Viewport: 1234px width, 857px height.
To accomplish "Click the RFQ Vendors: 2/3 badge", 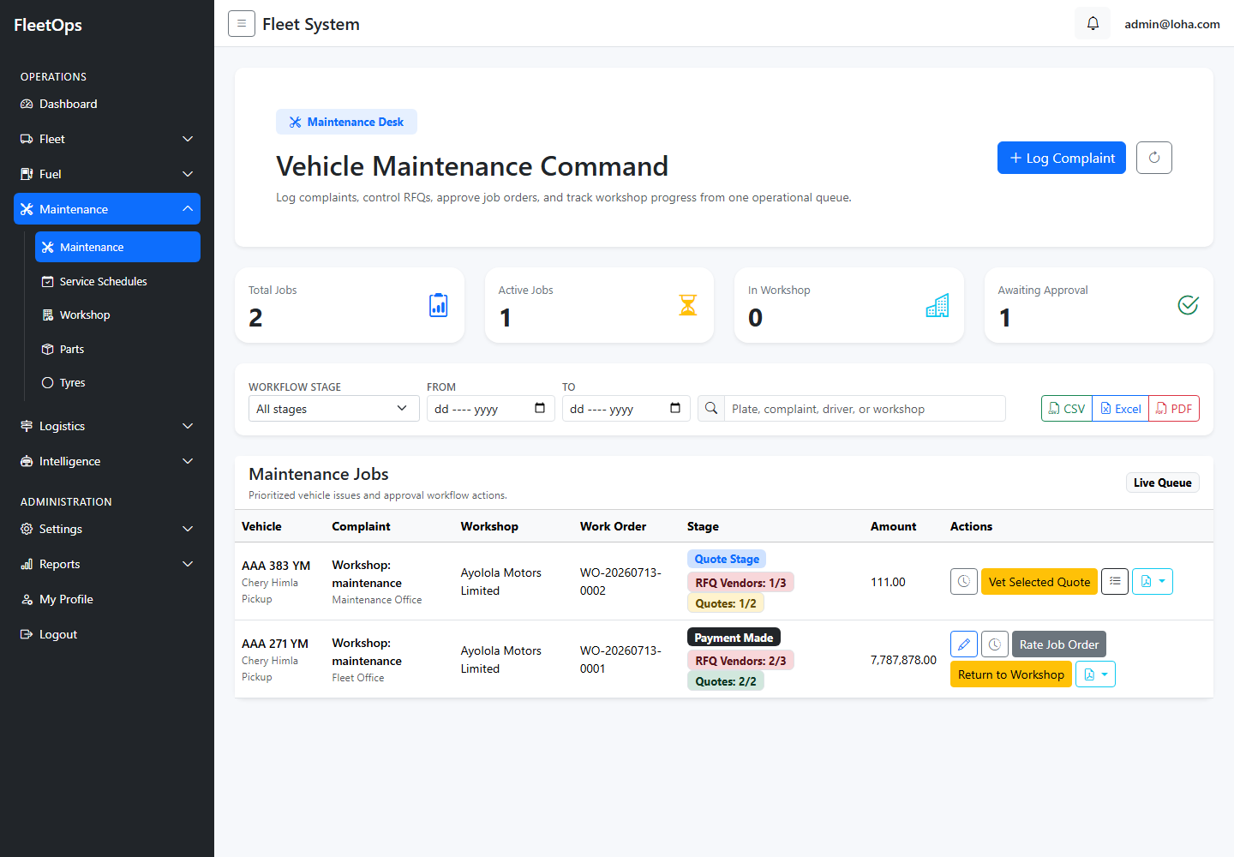I will [x=740, y=661].
